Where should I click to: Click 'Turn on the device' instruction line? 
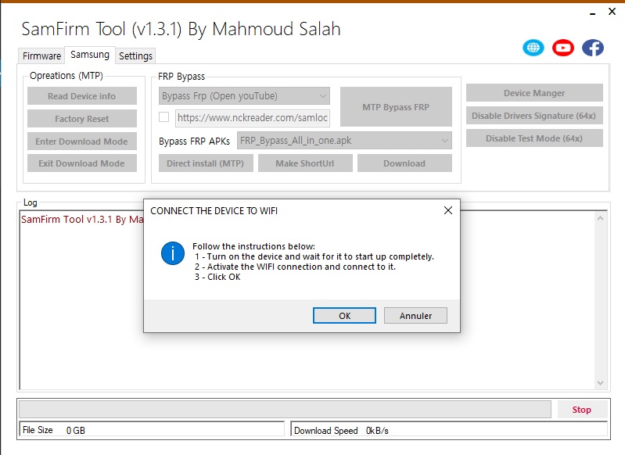click(x=314, y=256)
